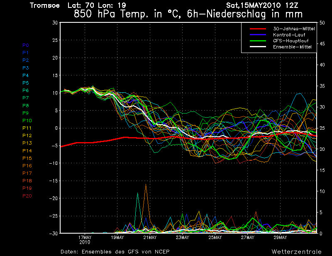Viewport: 332px width, 256px height.
Task: Click the red 30-Jahres-Mittel legend line
Action: tap(257, 29)
